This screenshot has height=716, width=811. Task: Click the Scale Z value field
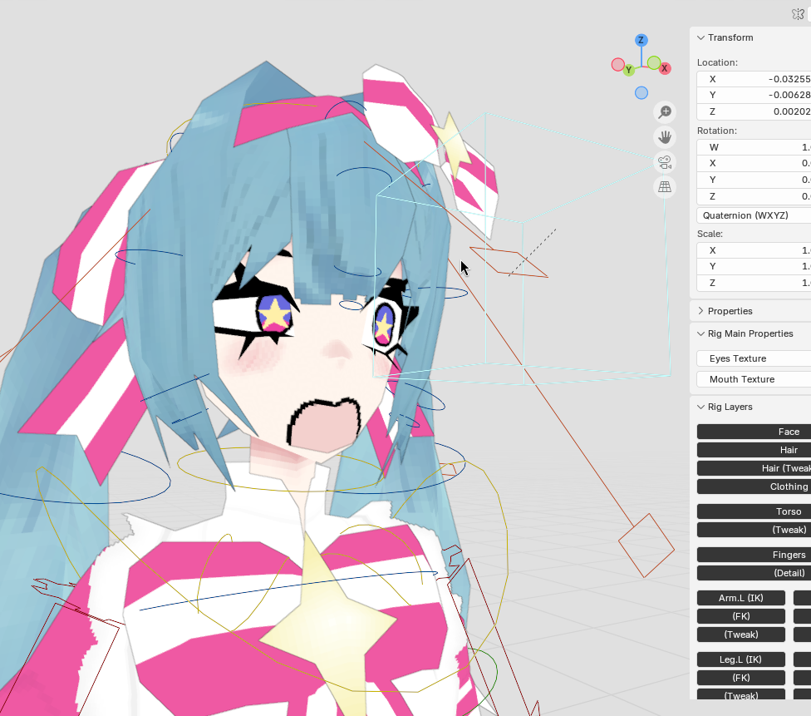tap(754, 283)
